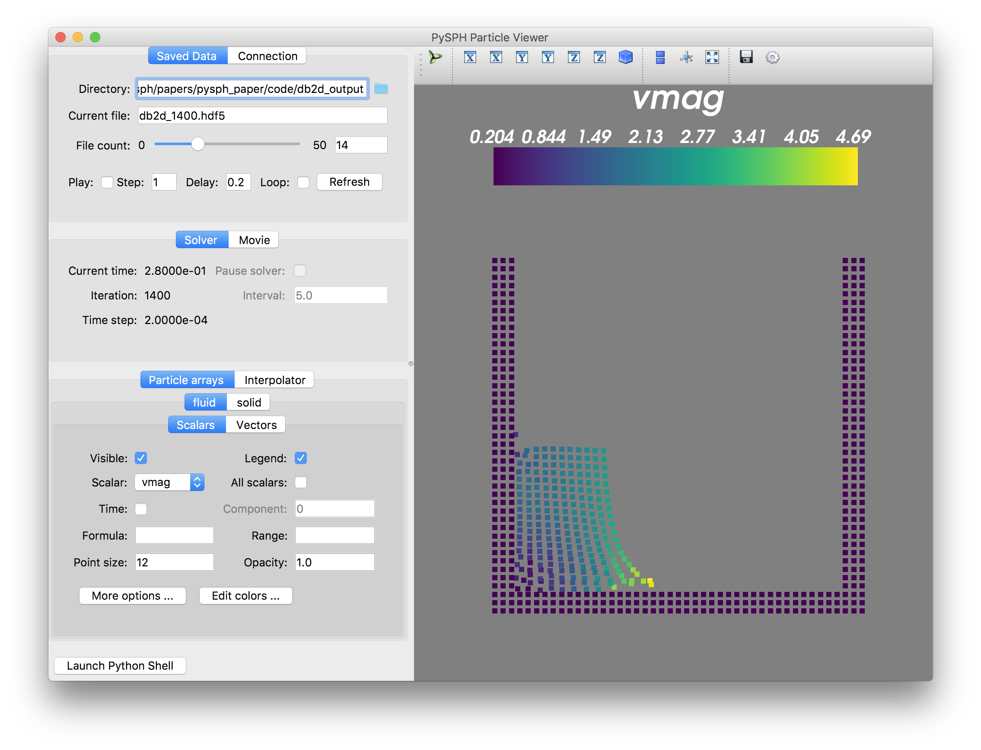This screenshot has height=750, width=981.
Task: Open the Vectors tab
Action: pyautogui.click(x=256, y=425)
